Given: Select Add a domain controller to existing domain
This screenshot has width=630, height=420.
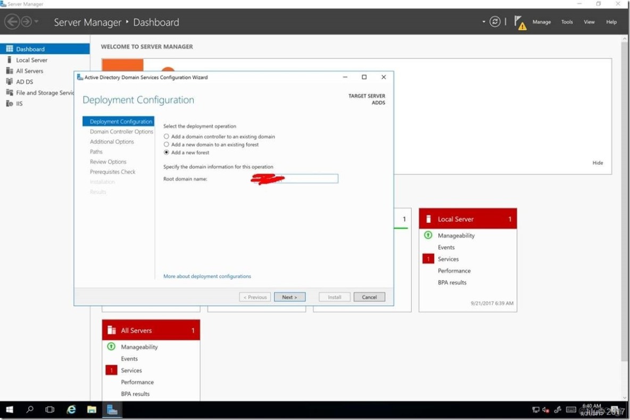Looking at the screenshot, I should [x=167, y=136].
